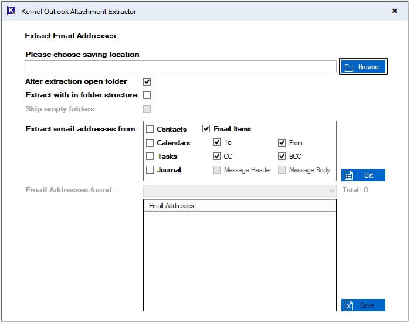Uncheck the To checkbox
This screenshot has width=410, height=323.
pos(217,142)
